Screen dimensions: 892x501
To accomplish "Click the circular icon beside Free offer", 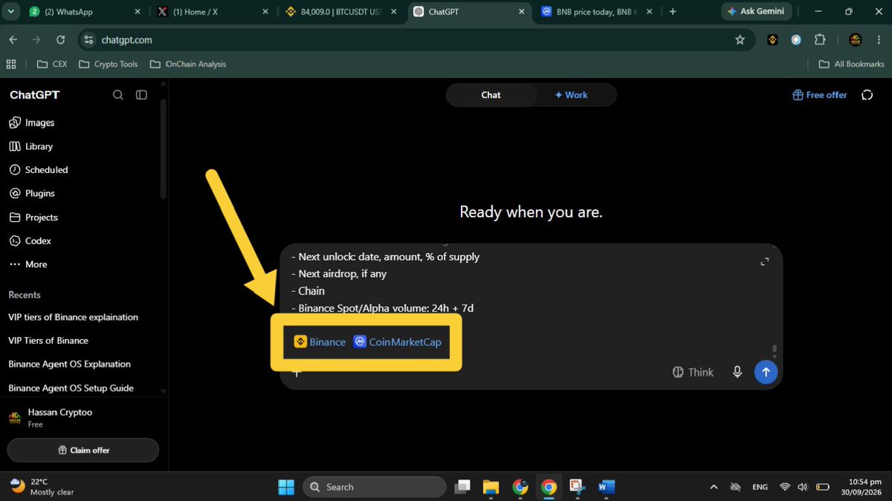I will (867, 95).
